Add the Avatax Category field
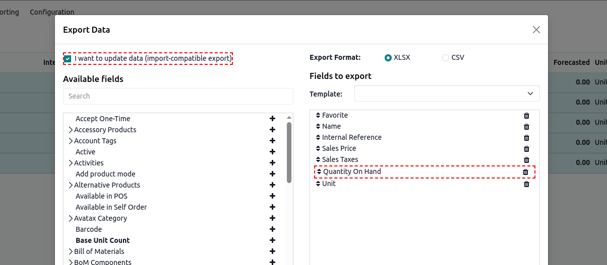The image size is (607, 265). click(x=272, y=218)
